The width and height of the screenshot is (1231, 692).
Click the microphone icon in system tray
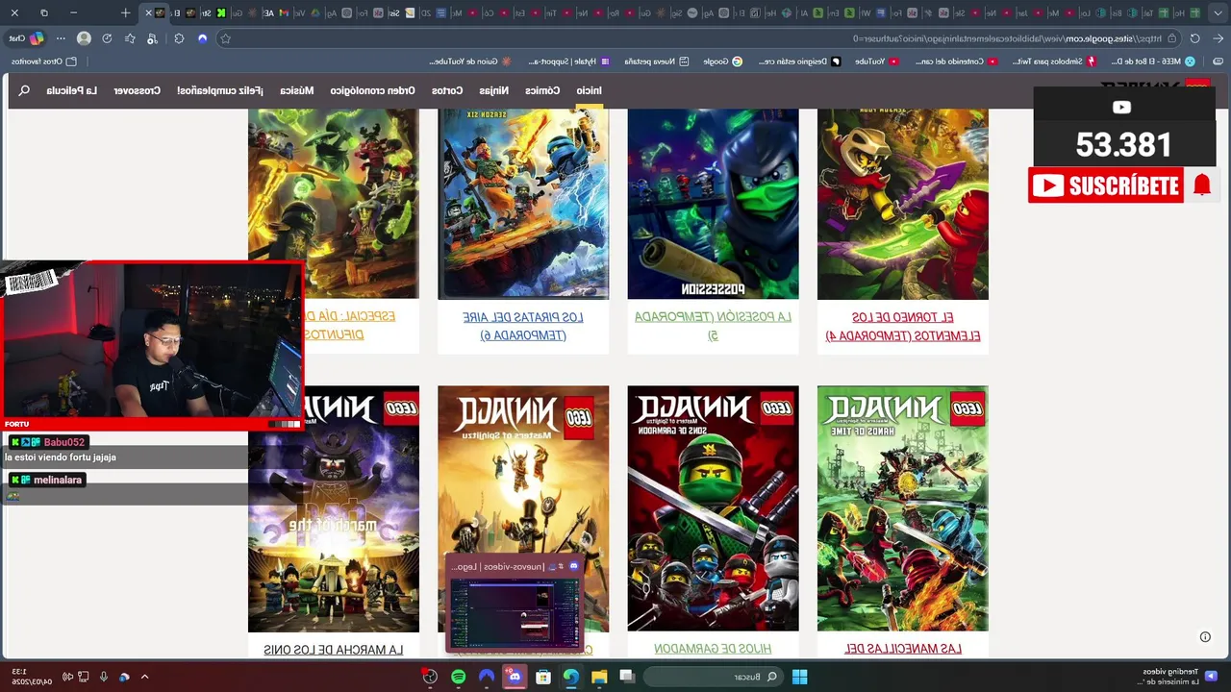104,677
